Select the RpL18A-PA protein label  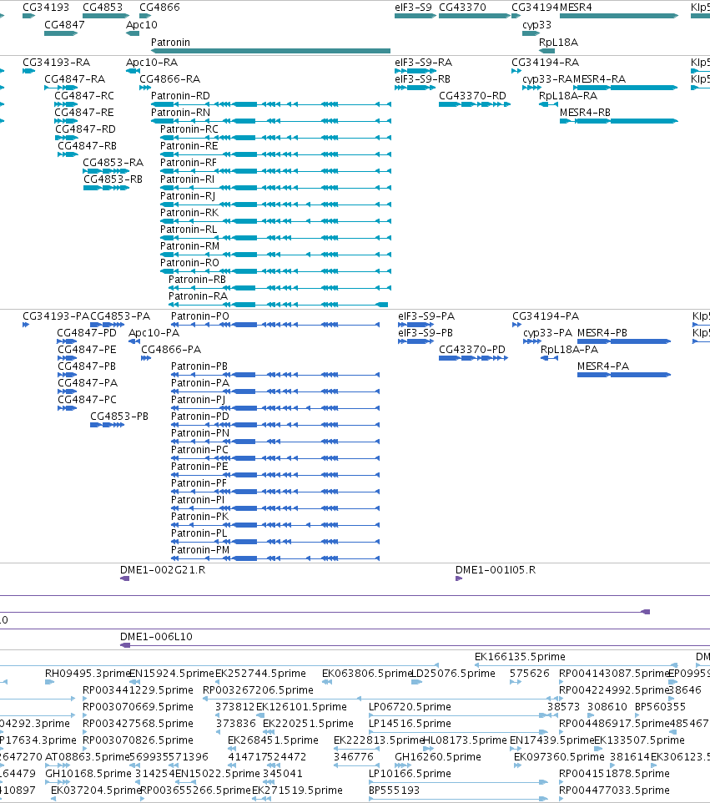[569, 350]
